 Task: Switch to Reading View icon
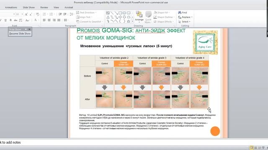point(259,148)
